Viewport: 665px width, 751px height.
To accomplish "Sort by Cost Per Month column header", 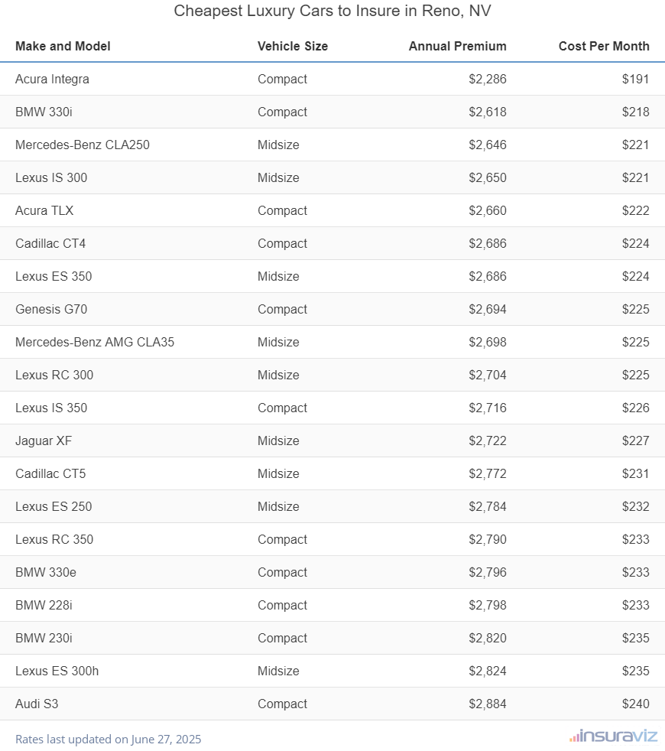I will coord(604,46).
